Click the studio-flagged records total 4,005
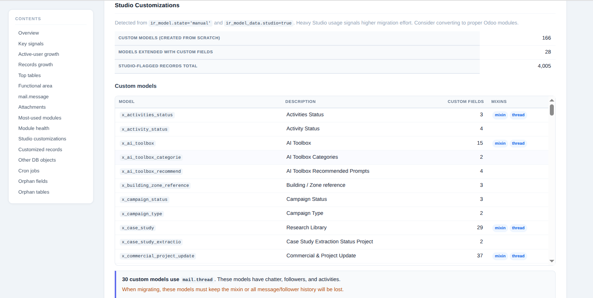 click(544, 66)
